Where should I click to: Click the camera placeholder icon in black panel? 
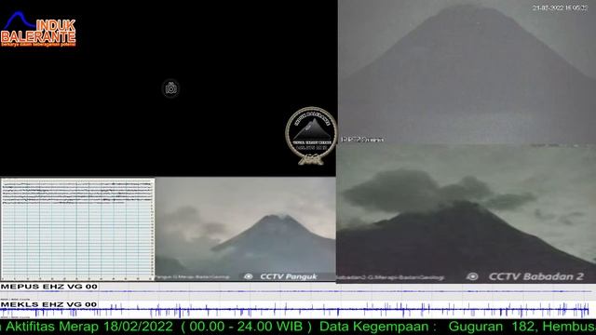coord(171,89)
